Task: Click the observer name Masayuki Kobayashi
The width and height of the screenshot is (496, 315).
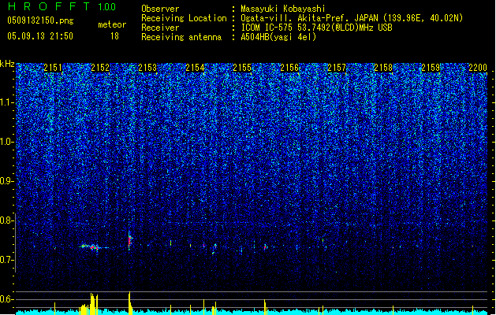Action: click(283, 9)
